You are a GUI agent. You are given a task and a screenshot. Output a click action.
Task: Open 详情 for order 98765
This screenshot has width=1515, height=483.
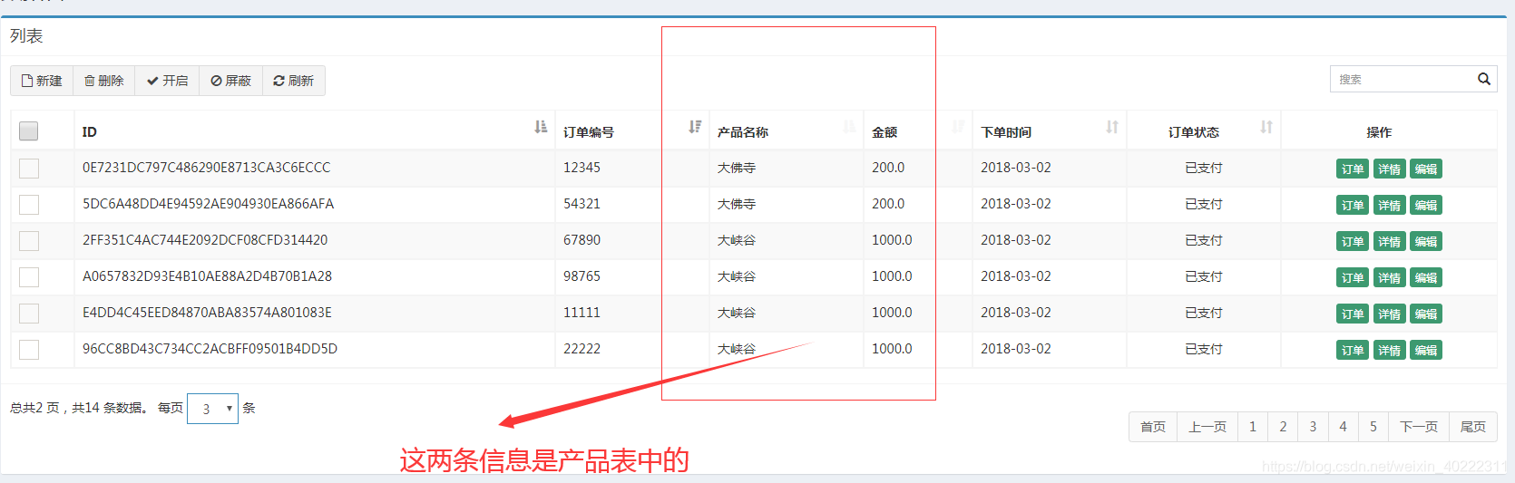[1389, 277]
